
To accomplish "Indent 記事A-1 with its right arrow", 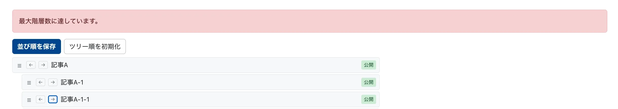I will pos(53,82).
